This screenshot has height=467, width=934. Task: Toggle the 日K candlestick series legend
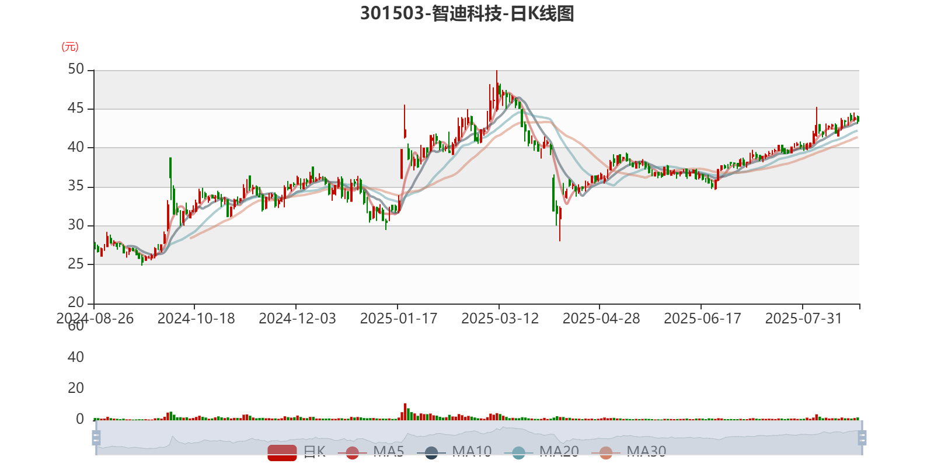[297, 452]
